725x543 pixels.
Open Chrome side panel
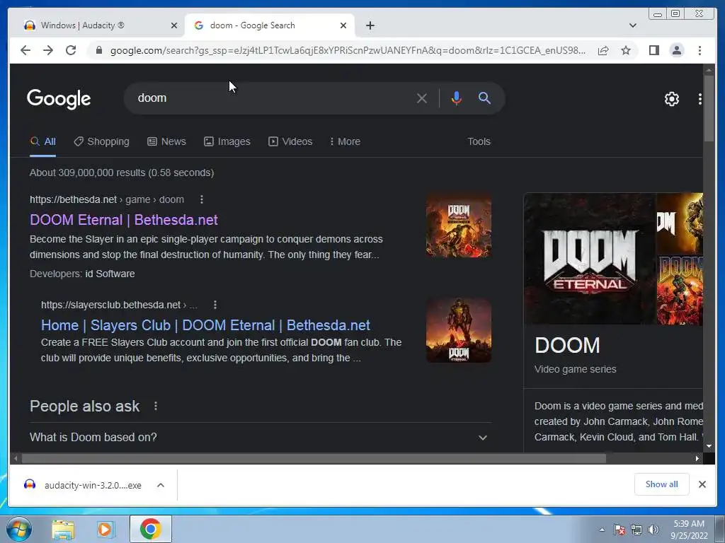coord(653,50)
